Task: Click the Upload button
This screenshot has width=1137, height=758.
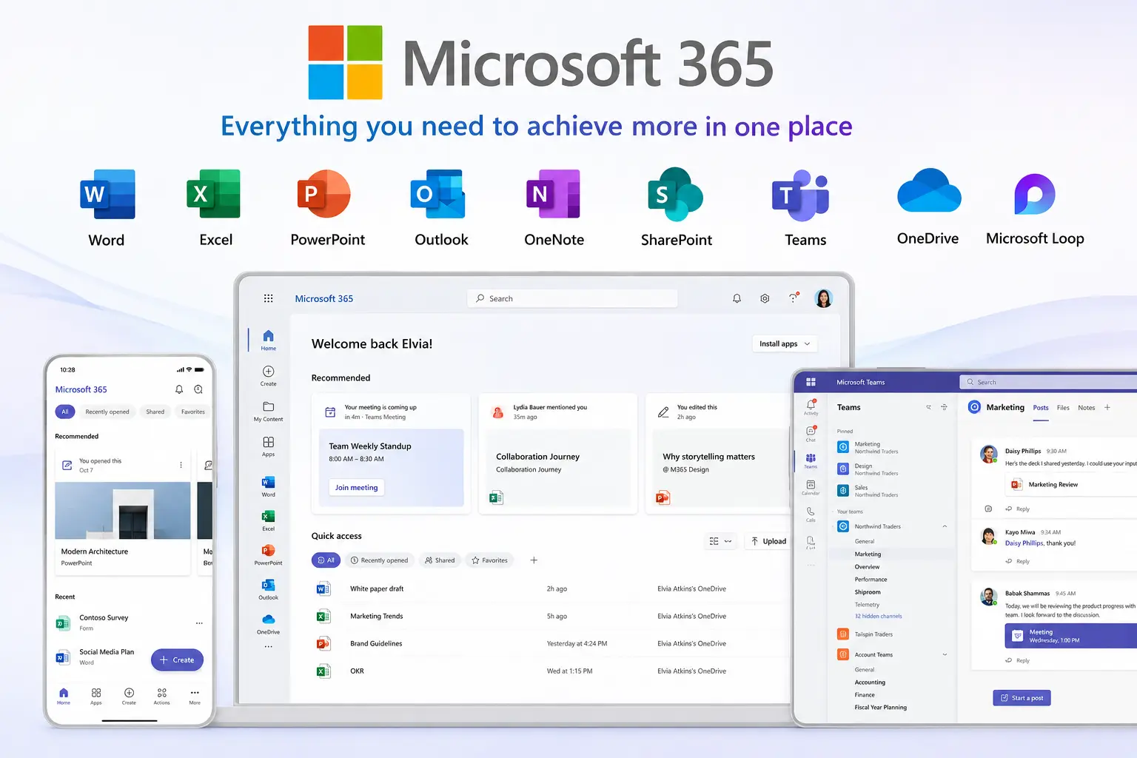Action: (x=768, y=541)
